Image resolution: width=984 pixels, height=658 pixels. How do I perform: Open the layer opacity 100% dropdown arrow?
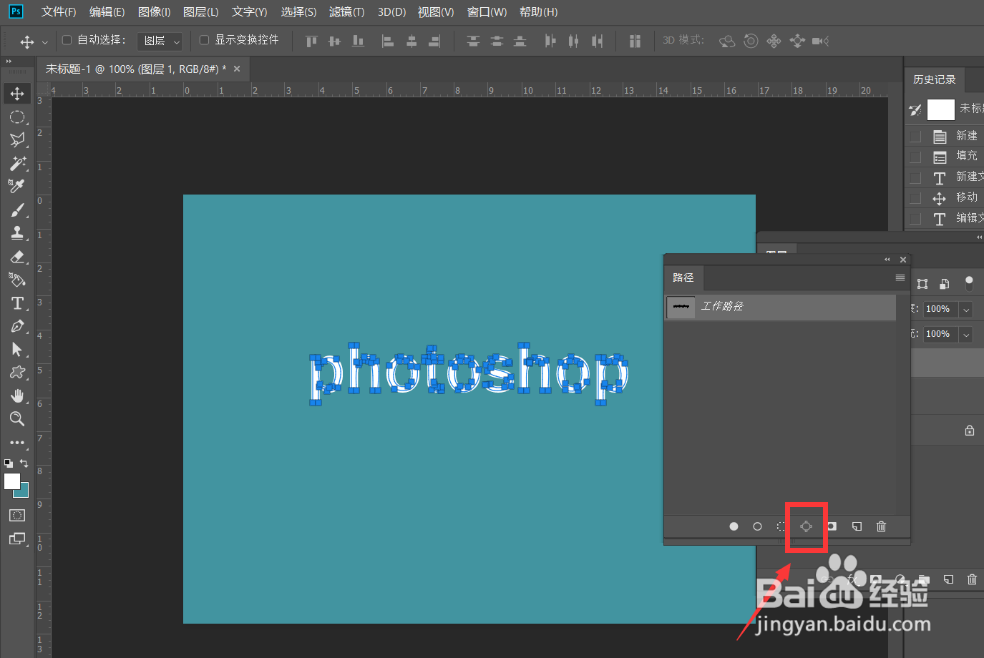(966, 309)
